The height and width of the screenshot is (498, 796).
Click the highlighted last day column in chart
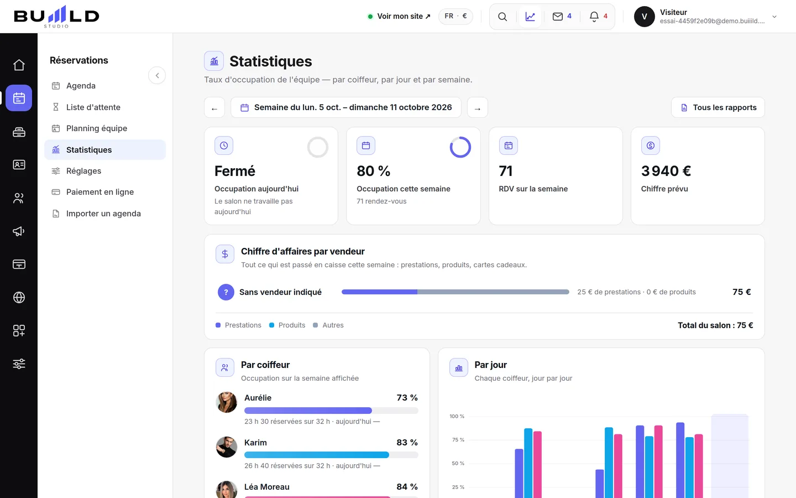(730, 456)
